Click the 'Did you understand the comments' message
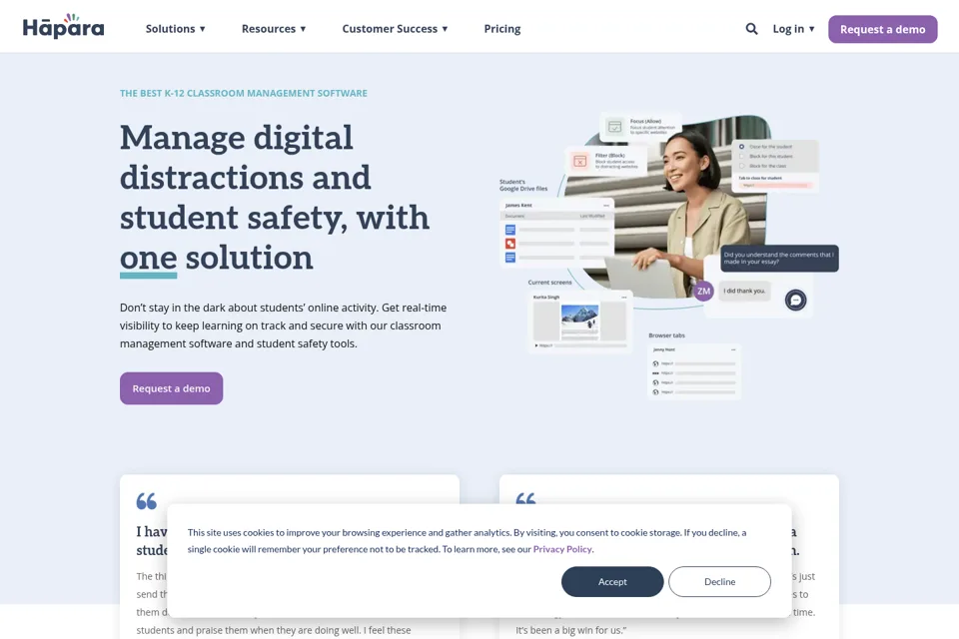This screenshot has width=959, height=639. click(779, 258)
